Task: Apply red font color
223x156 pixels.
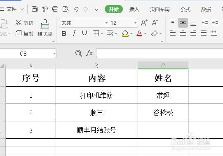Action: click(139, 33)
